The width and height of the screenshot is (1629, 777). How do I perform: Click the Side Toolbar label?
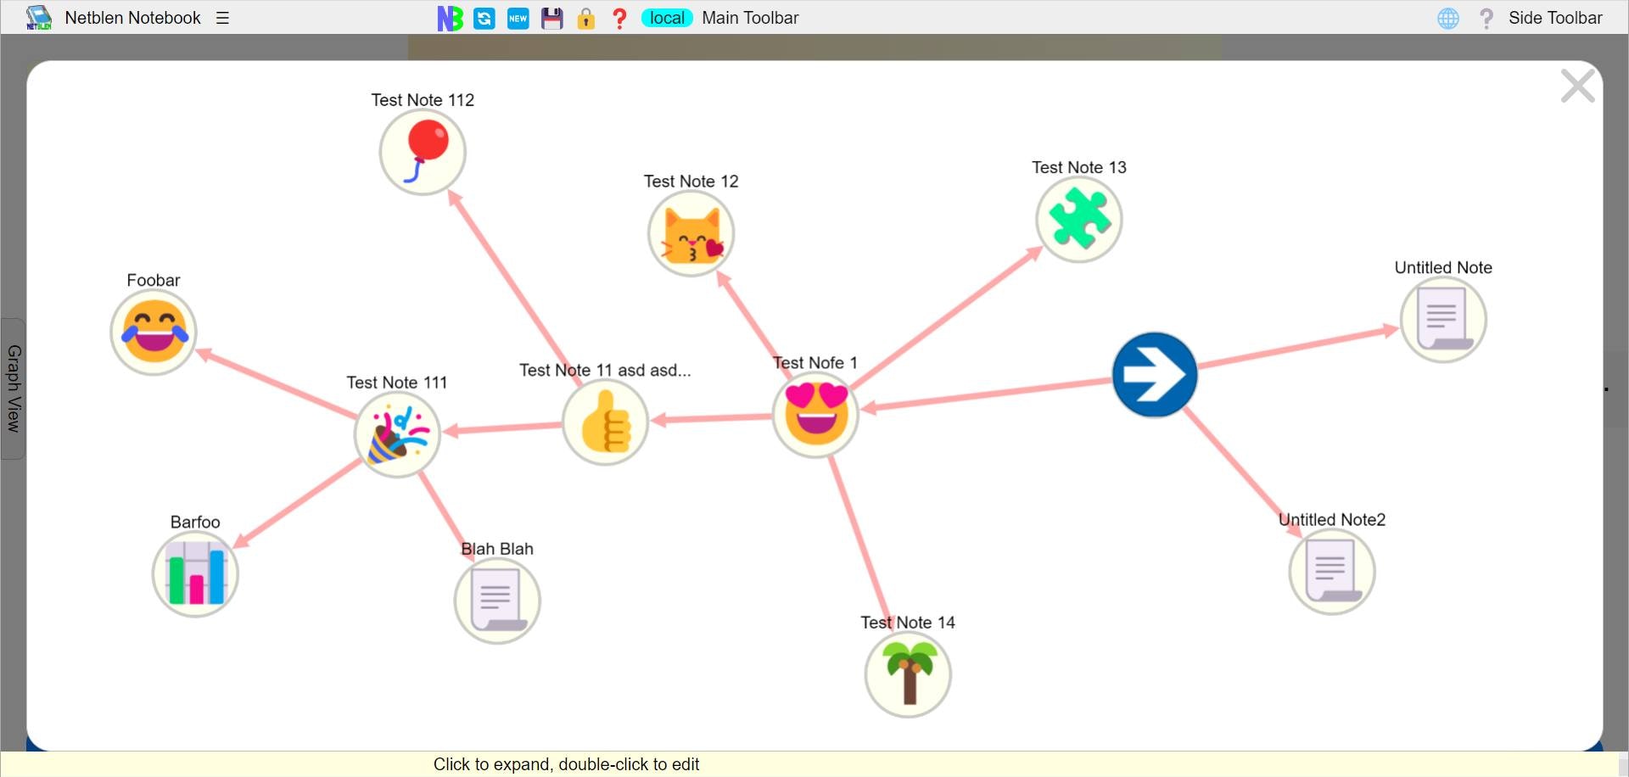point(1555,18)
